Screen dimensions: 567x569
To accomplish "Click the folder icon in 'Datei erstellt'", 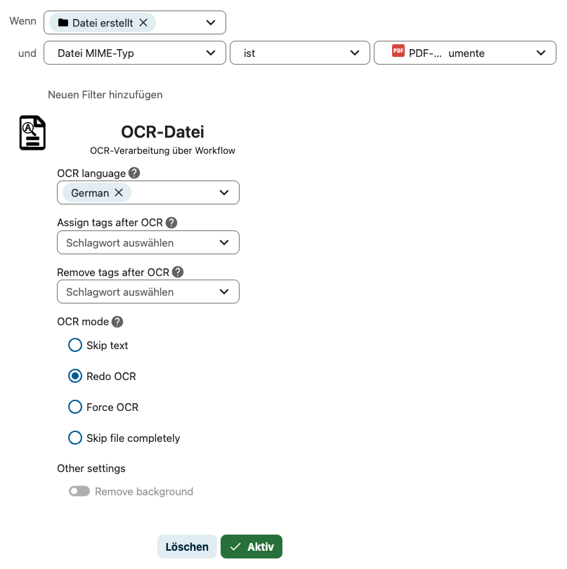I will pyautogui.click(x=63, y=22).
